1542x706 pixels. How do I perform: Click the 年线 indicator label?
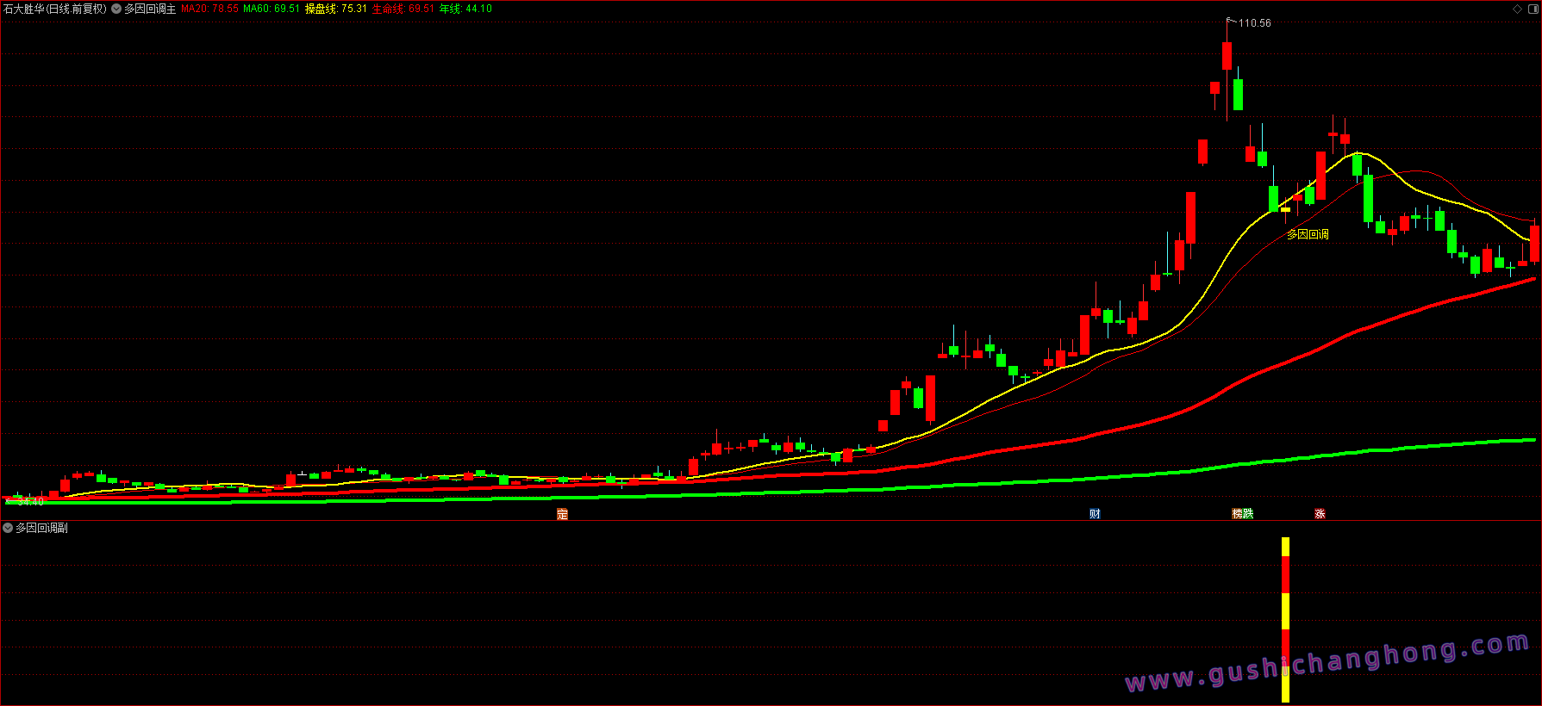[465, 9]
